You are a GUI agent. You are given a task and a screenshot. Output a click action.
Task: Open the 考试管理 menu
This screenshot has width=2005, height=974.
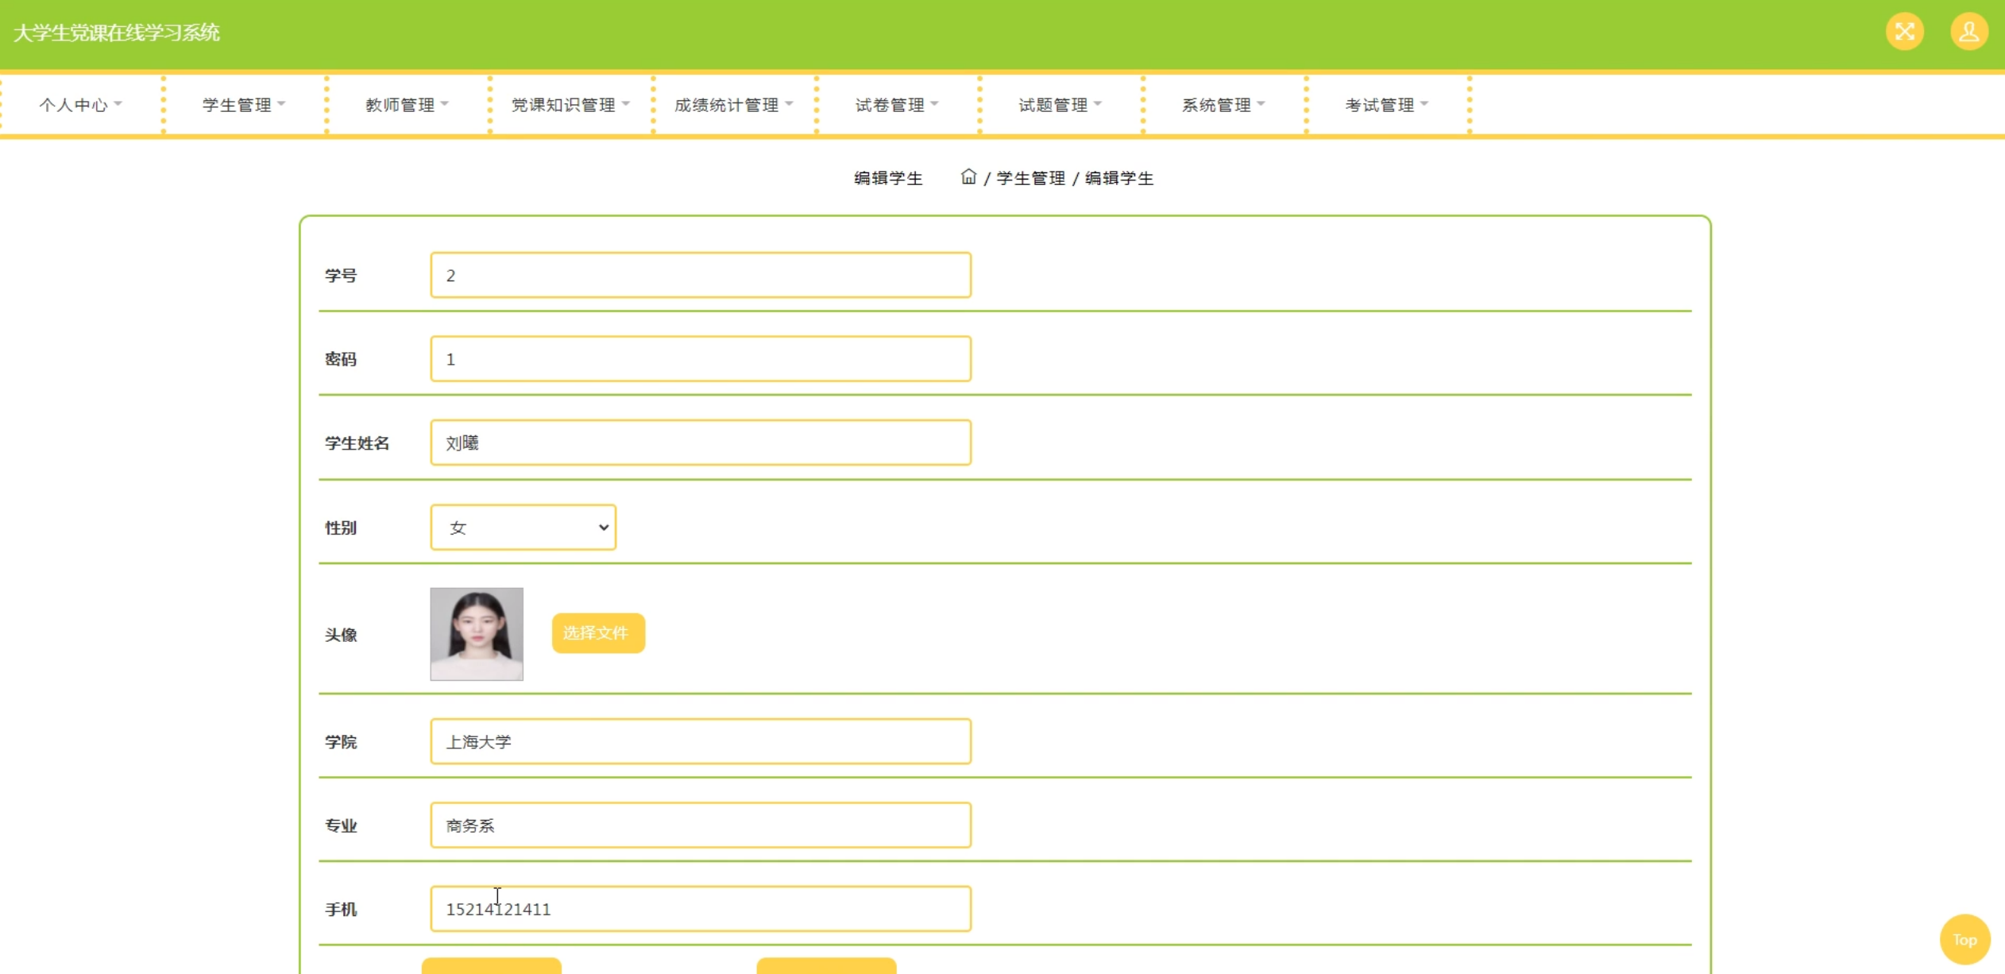tap(1386, 105)
